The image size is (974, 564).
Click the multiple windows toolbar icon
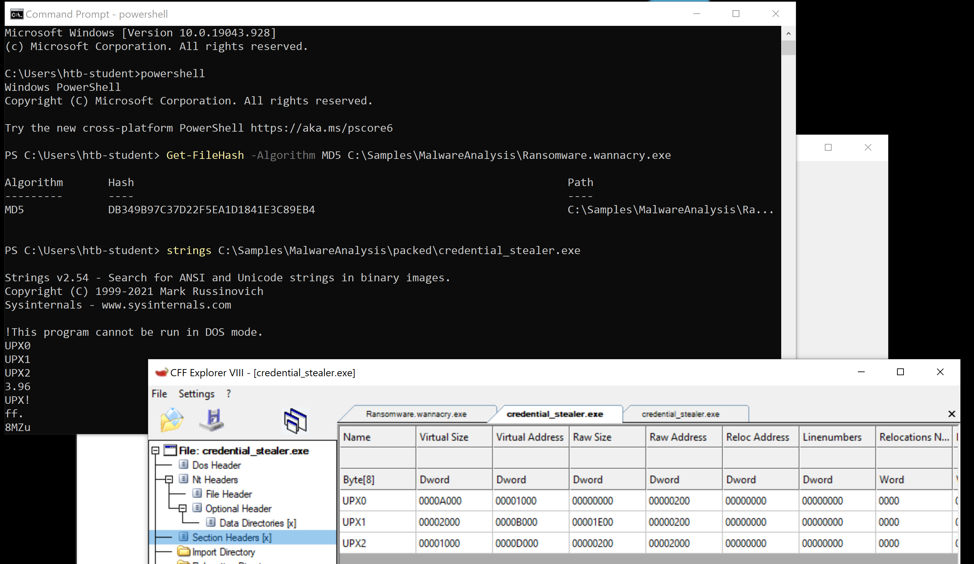[295, 420]
